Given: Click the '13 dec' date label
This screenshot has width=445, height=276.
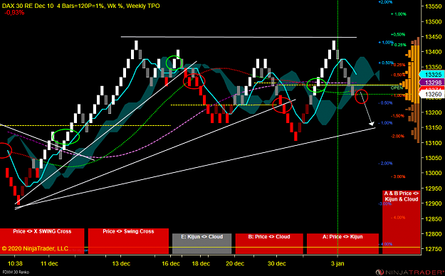Looking at the screenshot, I should point(121,263).
